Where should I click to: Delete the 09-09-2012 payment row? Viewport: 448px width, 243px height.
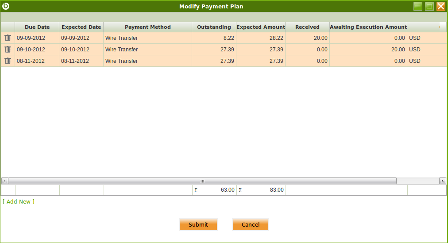[x=8, y=38]
